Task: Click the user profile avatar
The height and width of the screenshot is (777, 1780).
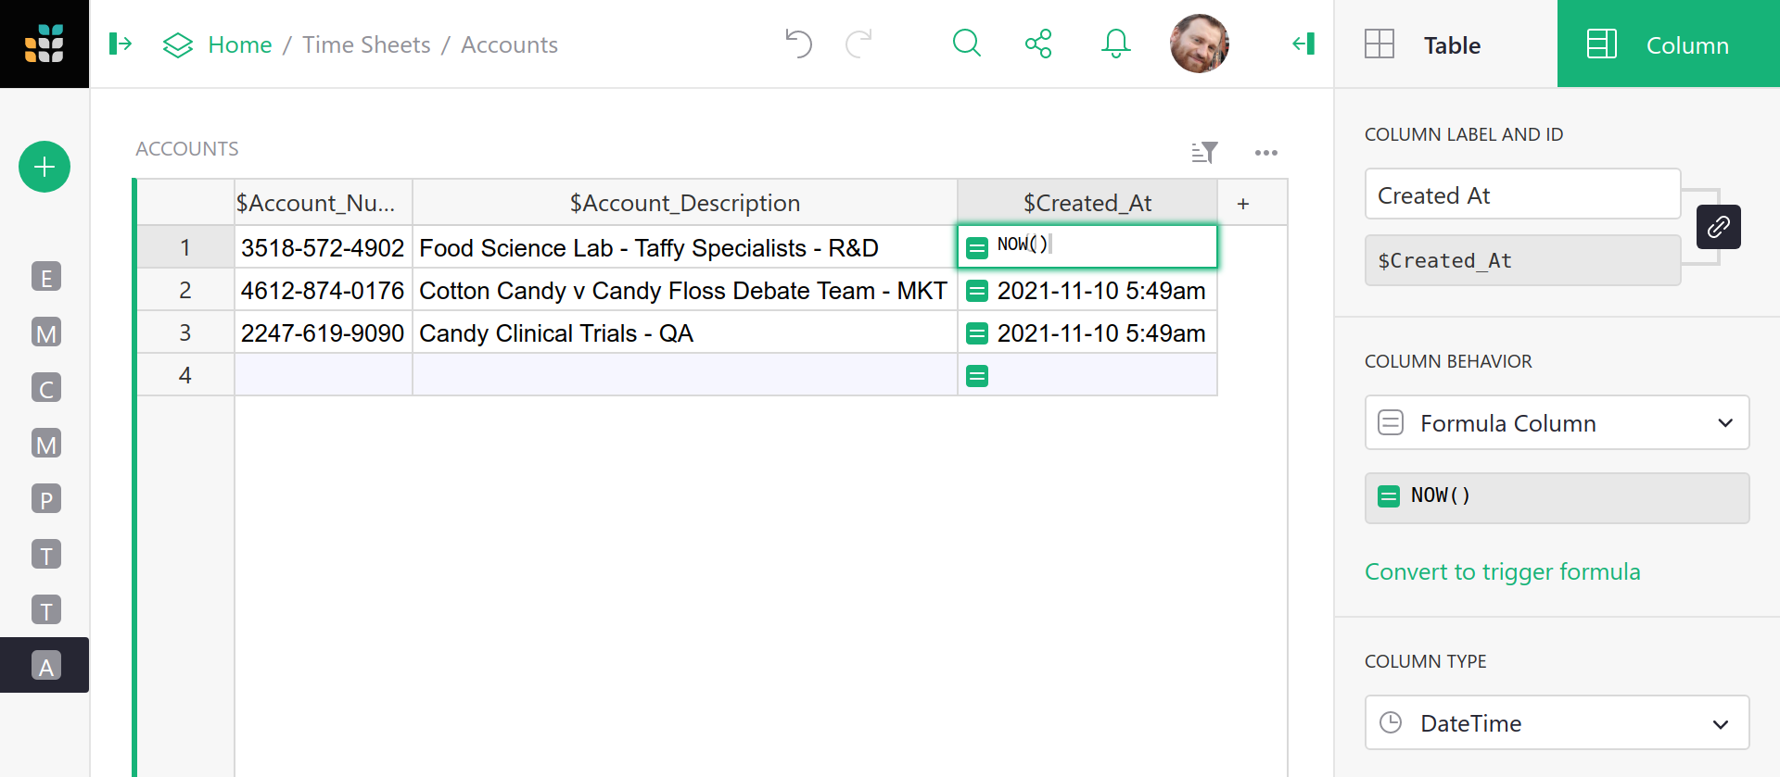Action: pos(1200,44)
